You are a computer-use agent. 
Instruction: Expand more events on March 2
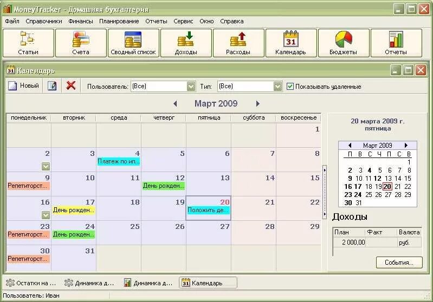pos(46,166)
